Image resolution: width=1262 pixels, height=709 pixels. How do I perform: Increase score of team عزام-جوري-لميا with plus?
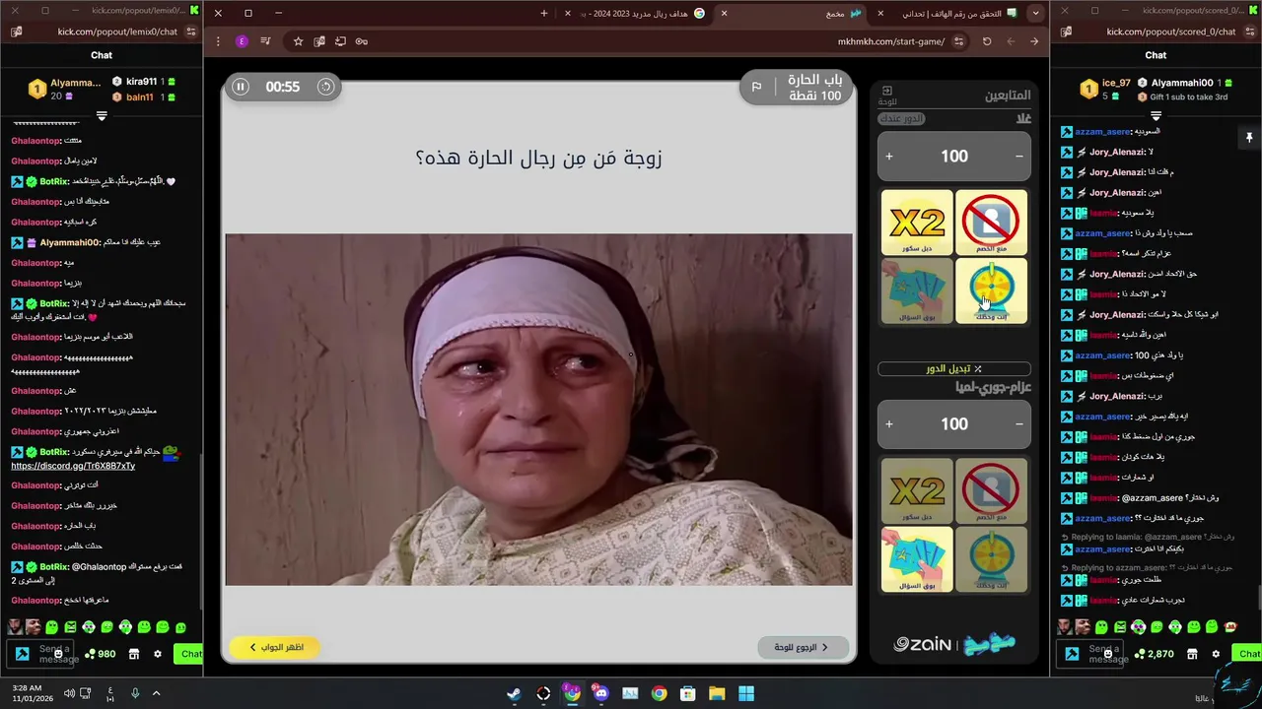coord(889,423)
